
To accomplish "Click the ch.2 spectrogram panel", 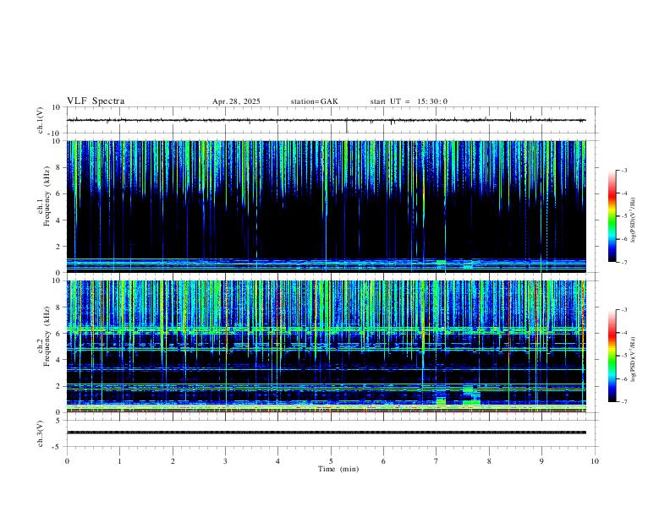I will (326, 346).
